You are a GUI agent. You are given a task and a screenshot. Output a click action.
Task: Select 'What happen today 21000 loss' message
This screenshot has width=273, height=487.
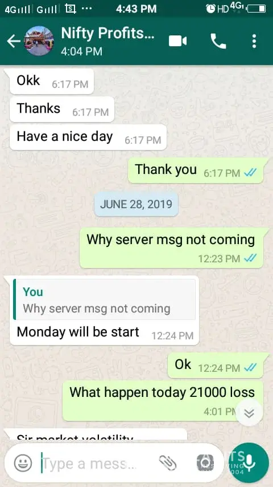(163, 401)
